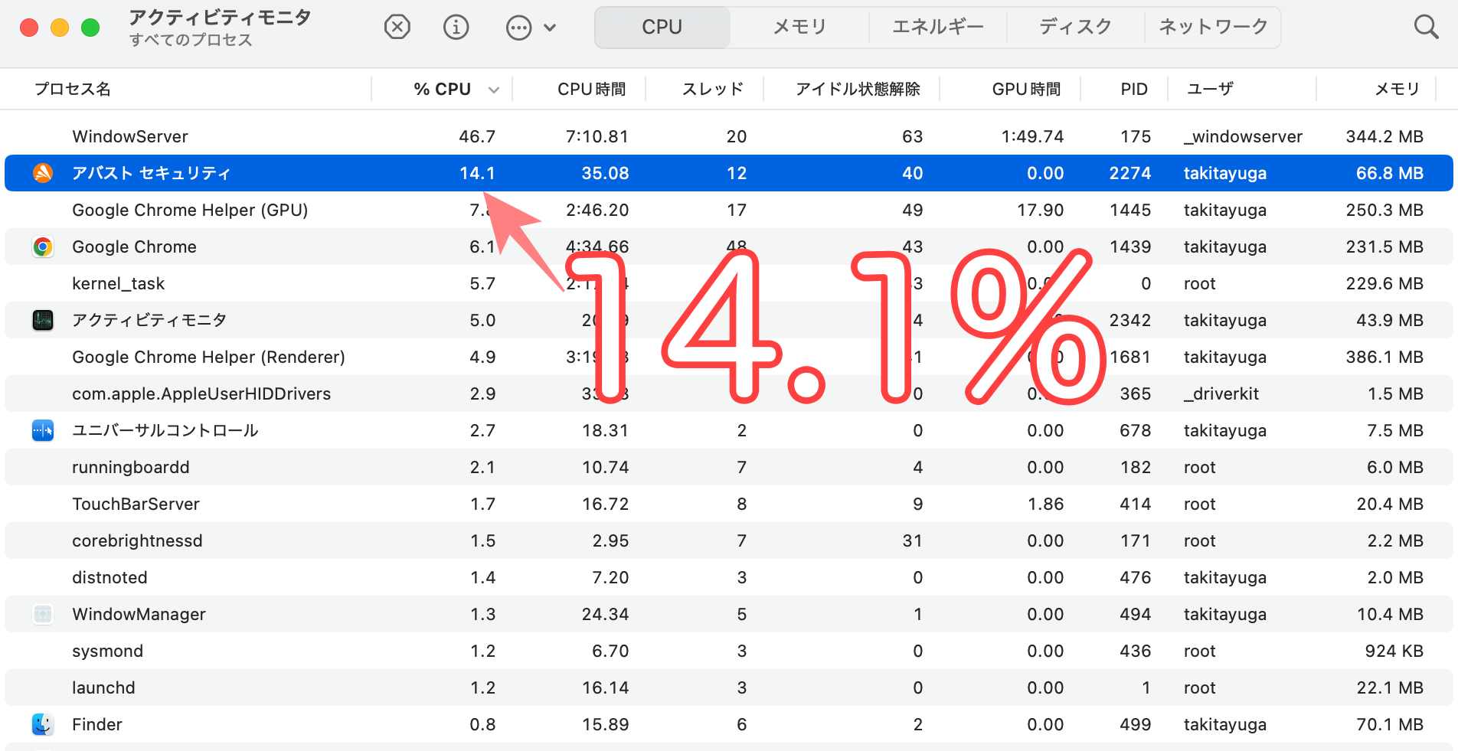The width and height of the screenshot is (1458, 751).
Task: Click the すべてのプロセス subtitle
Action: pyautogui.click(x=191, y=40)
